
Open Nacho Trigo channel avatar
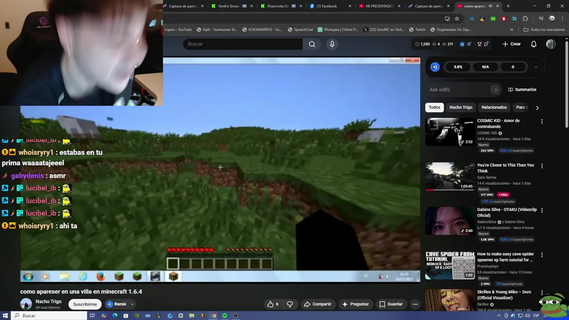pos(26,304)
